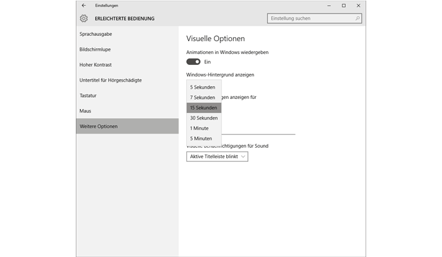This screenshot has width=442, height=257.
Task: Click the settings gear icon
Action: point(84,19)
